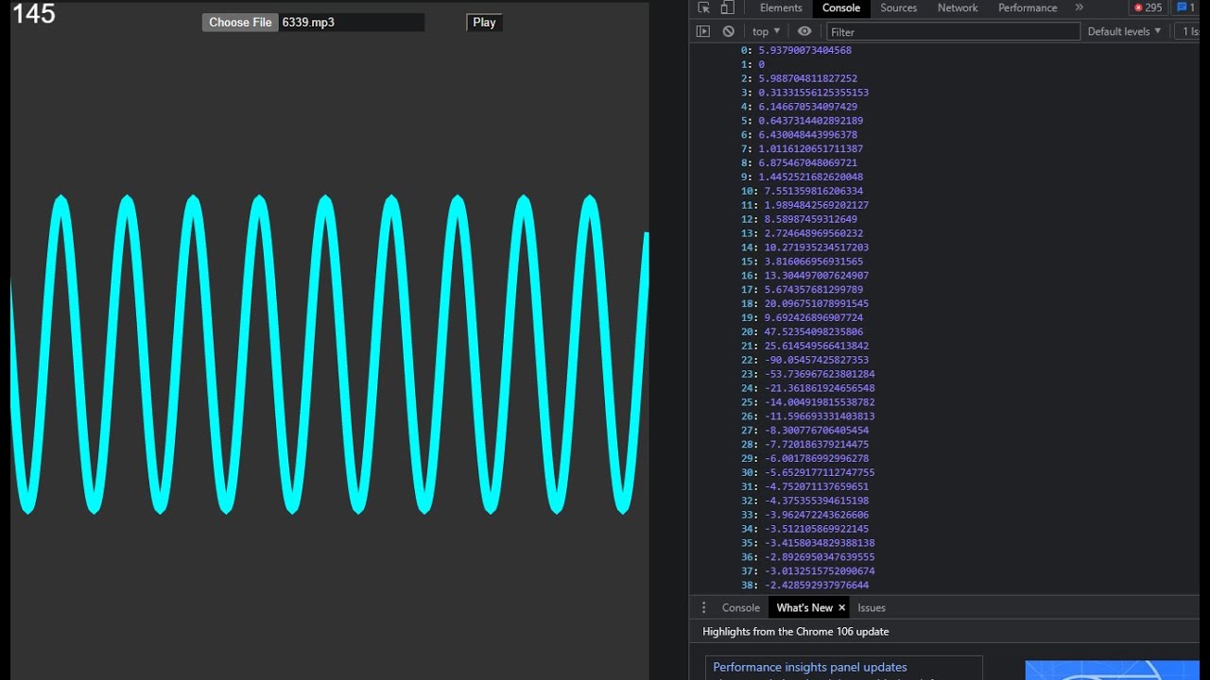Image resolution: width=1210 pixels, height=680 pixels.
Task: Select the What's New drawer tab
Action: coord(804,607)
